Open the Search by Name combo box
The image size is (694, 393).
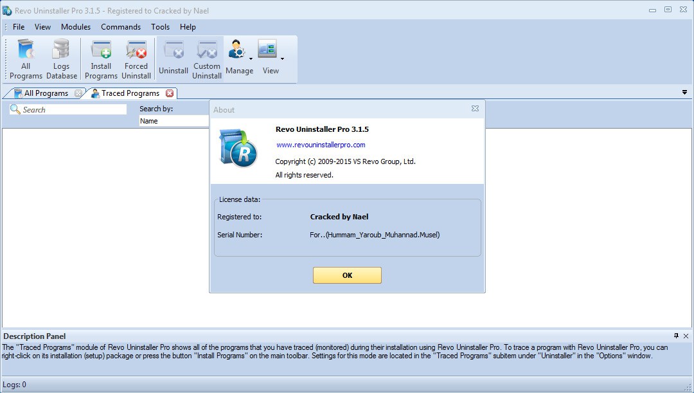point(174,121)
